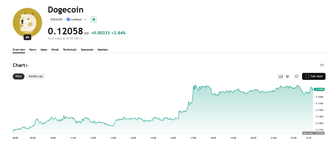Open the DOGEUSD Coinbase symbol dropdown
This screenshot has width=333, height=143.
click(x=68, y=20)
